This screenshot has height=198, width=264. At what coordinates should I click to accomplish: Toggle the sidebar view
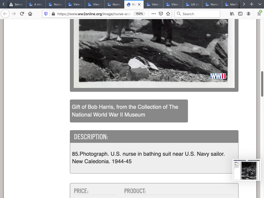(x=240, y=14)
